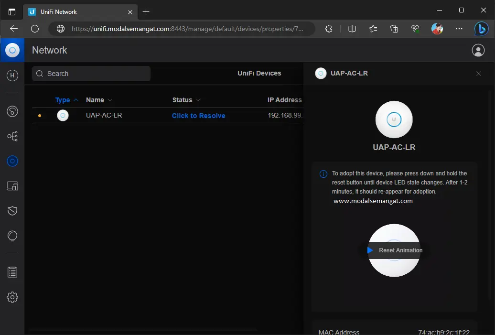Open the user account profile icon

pos(478,50)
